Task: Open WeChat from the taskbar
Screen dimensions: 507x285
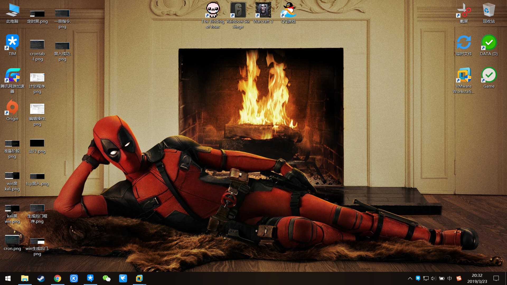Action: coord(107,278)
